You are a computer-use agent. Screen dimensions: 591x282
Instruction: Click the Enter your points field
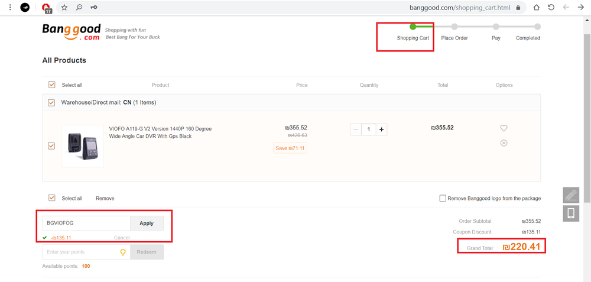[x=86, y=252]
